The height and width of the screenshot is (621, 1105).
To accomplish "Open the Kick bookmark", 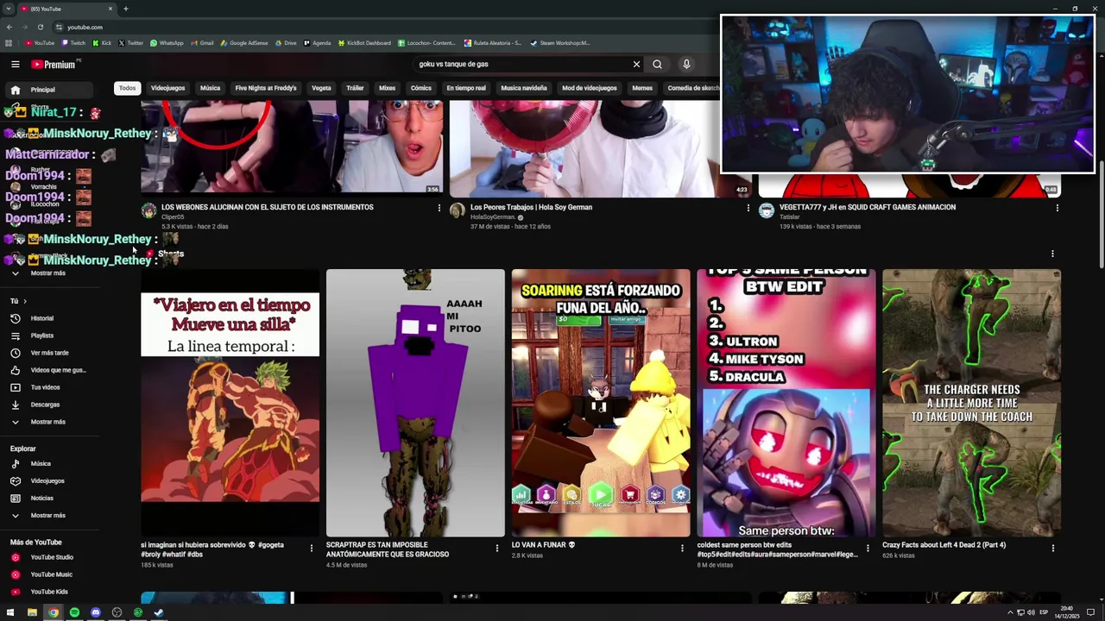I will [102, 43].
